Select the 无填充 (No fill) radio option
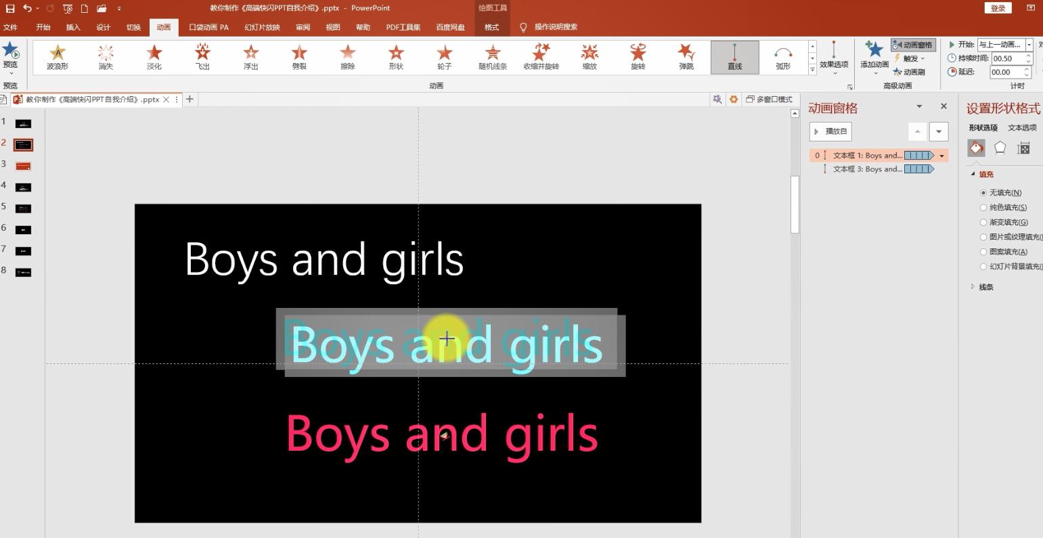This screenshot has width=1043, height=538. pos(983,193)
